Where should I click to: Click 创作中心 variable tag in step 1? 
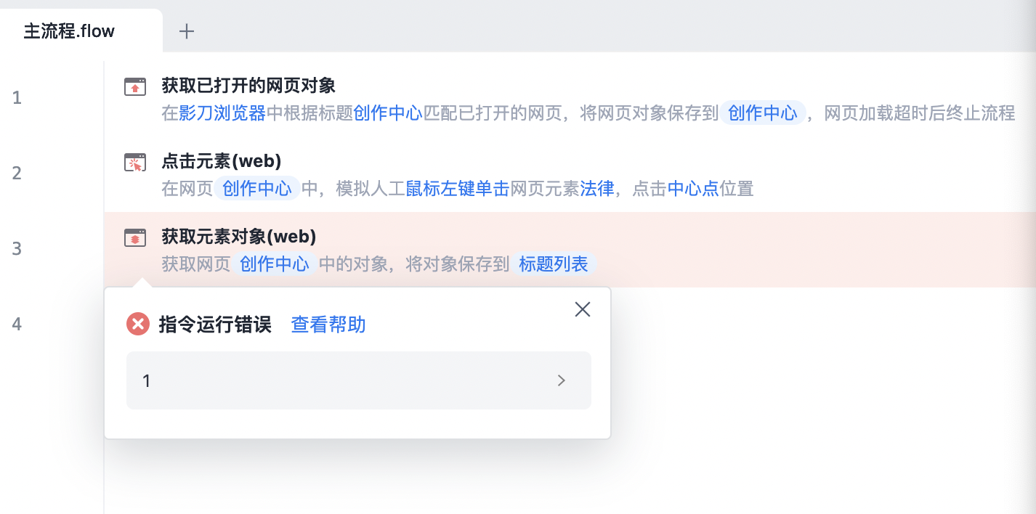click(763, 113)
